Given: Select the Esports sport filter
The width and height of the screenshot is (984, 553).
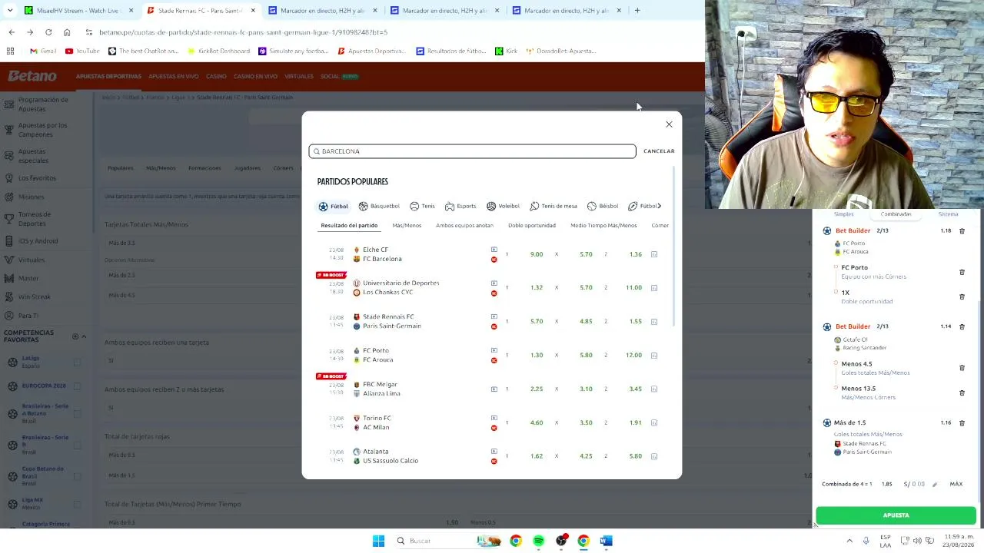Looking at the screenshot, I should coord(460,206).
